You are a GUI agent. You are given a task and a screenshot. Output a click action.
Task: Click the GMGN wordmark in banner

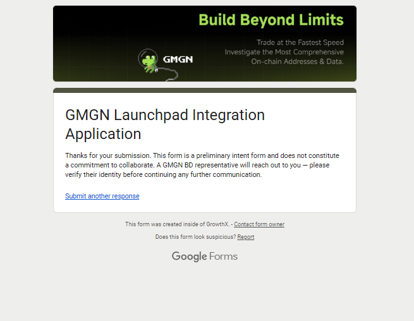point(178,59)
